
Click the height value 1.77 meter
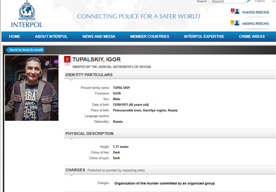click(x=120, y=147)
